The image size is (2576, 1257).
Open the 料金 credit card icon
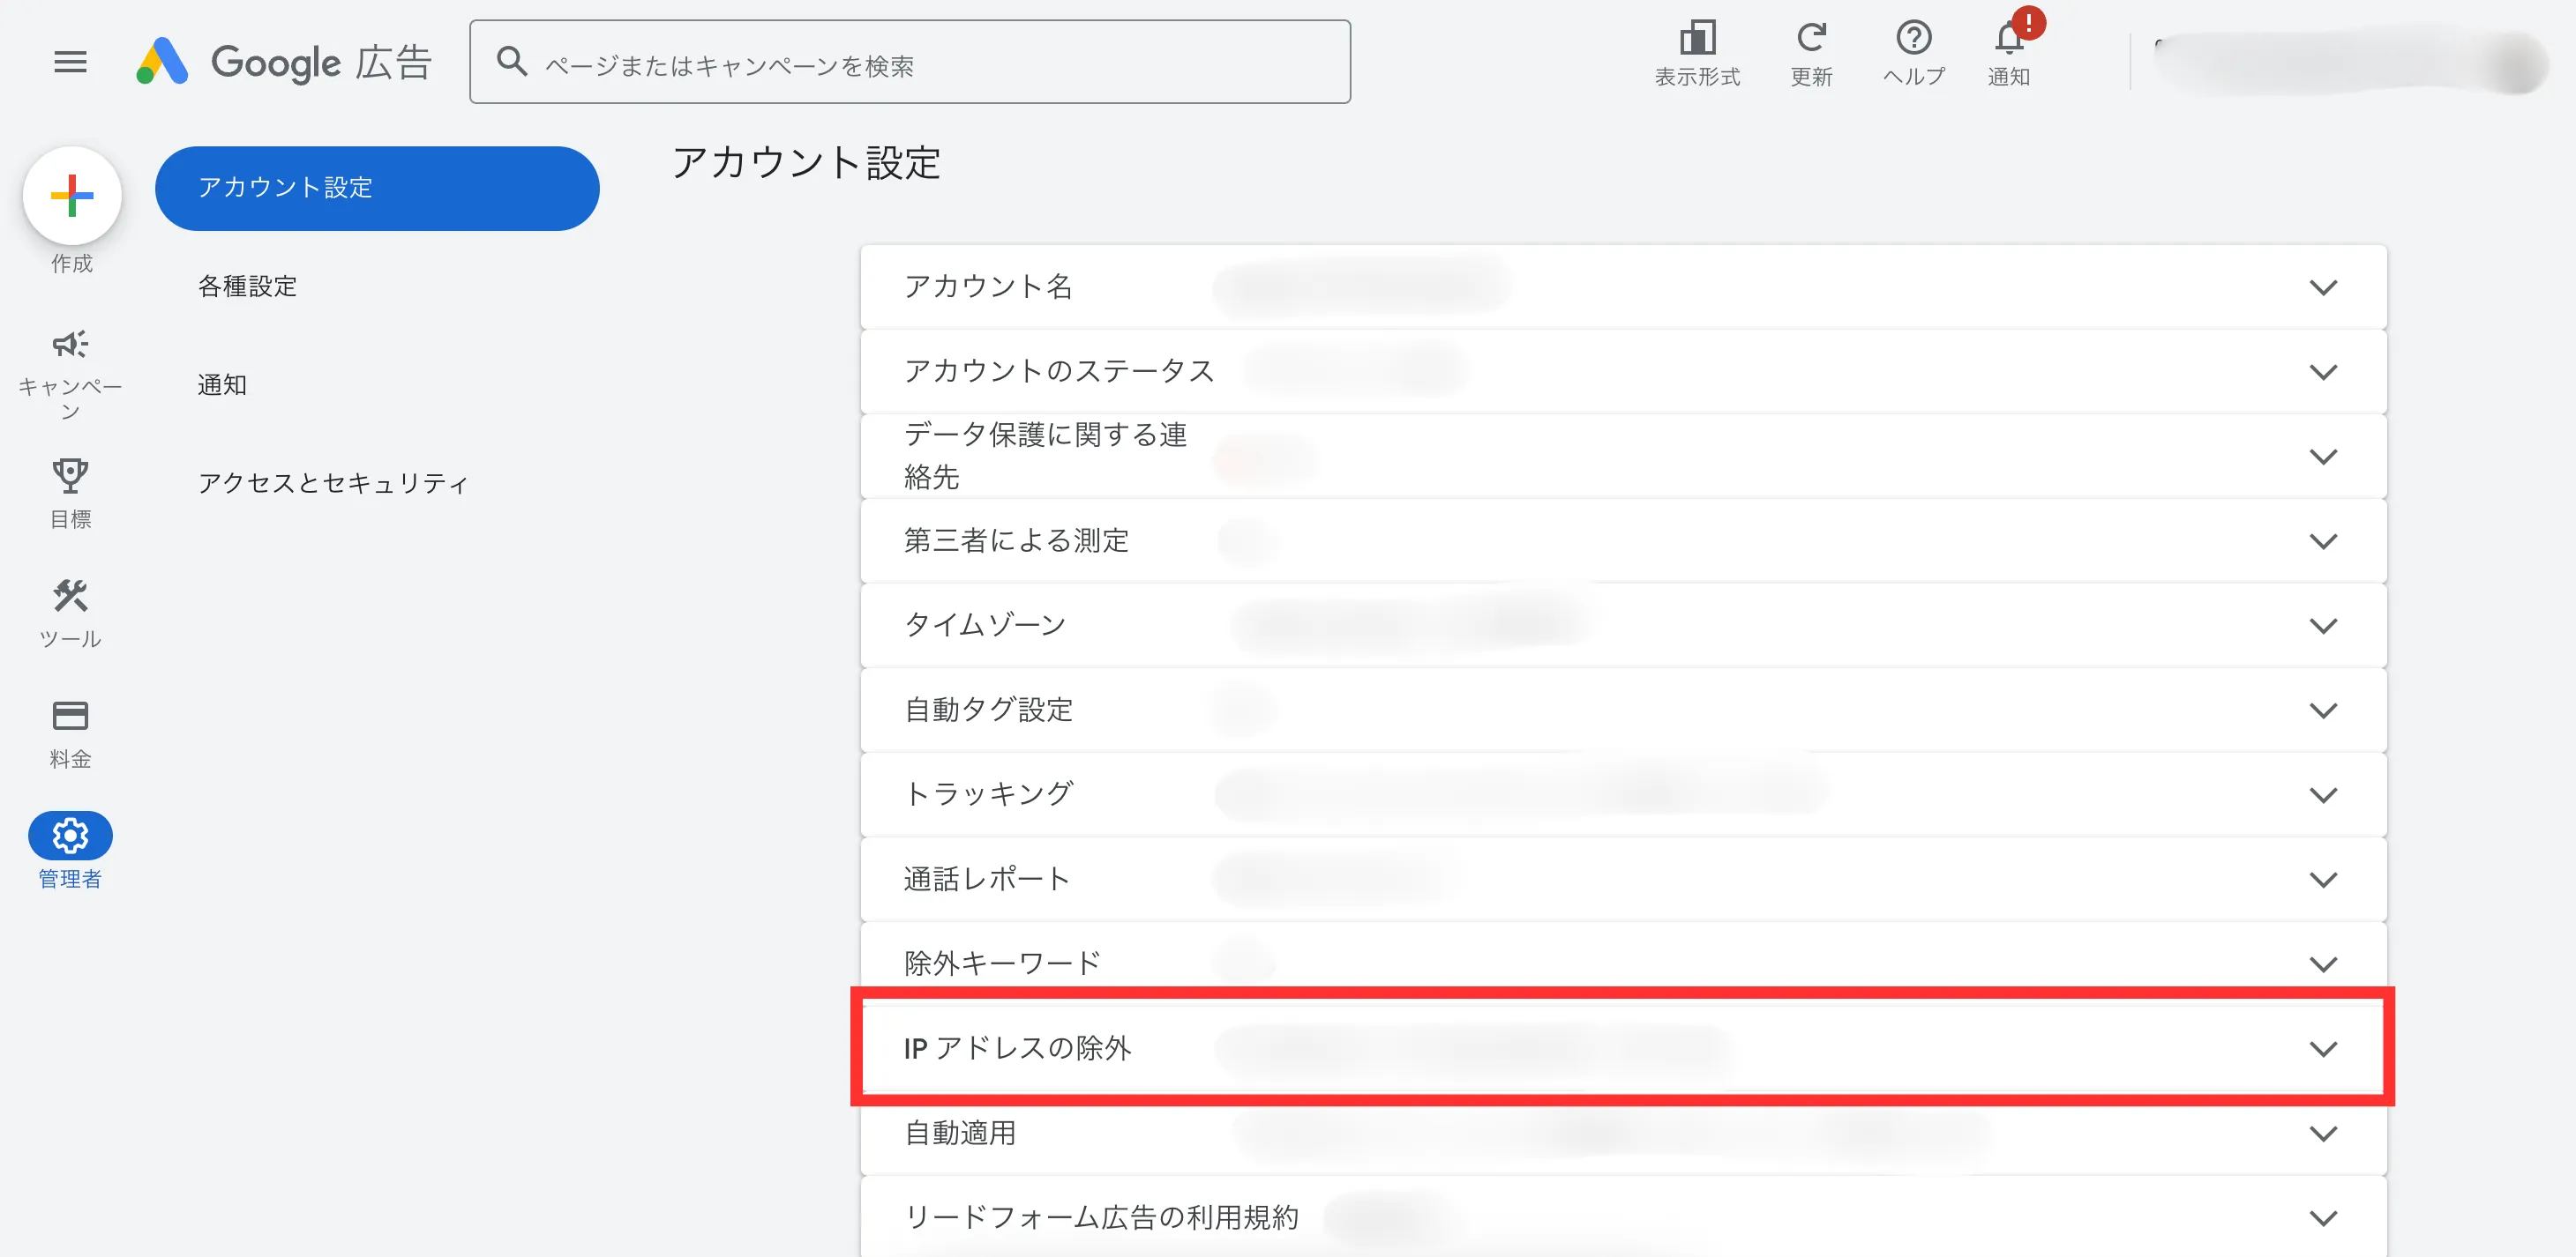coord(70,717)
